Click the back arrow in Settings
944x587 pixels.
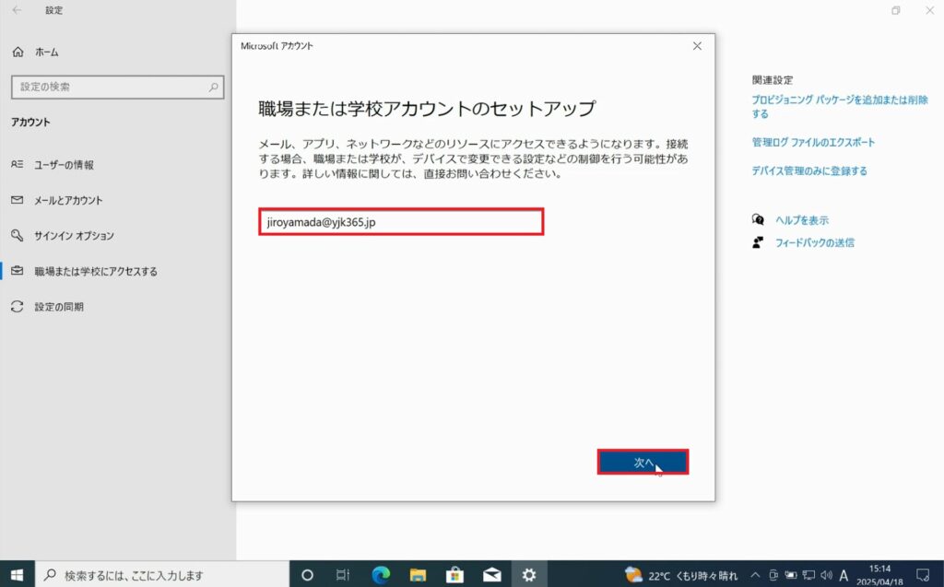tap(17, 11)
